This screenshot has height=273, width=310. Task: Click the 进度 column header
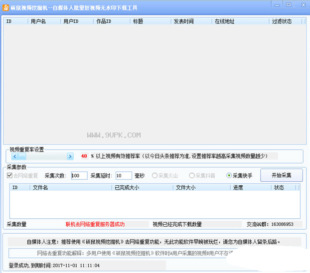tap(251, 187)
